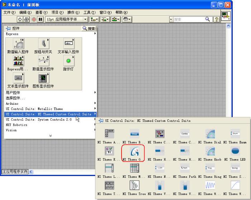251x200 pixels.
Task: Expand the Express palette category
Action: pyautogui.click(x=50, y=34)
